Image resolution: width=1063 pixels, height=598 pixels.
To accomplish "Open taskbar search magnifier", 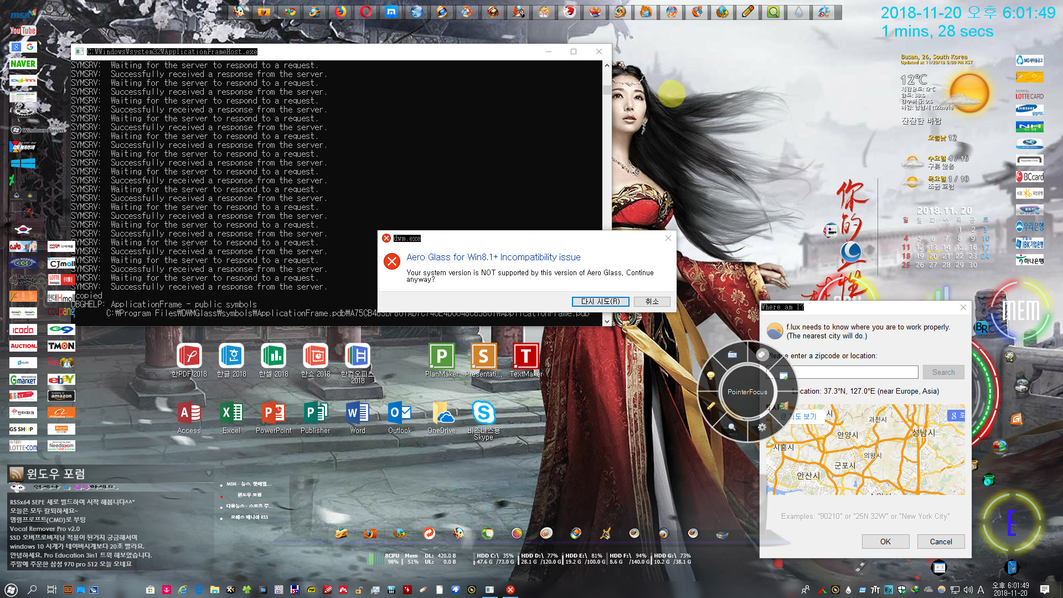I will 32,590.
